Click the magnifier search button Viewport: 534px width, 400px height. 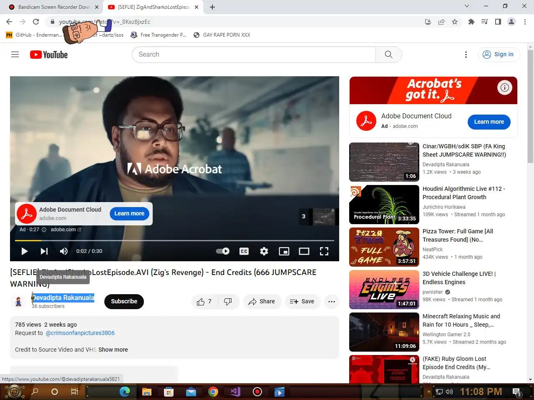click(388, 55)
